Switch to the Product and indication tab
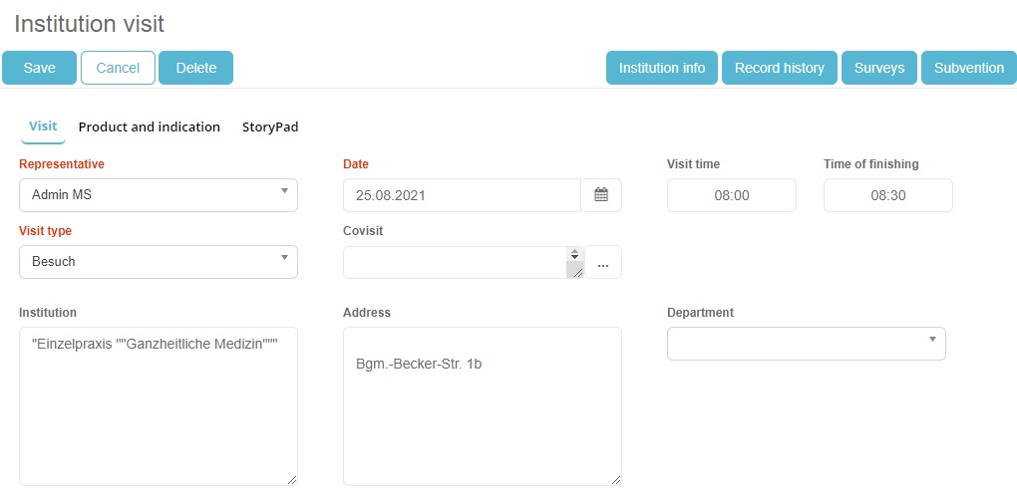Screen dimensions: 1017x503 (x=150, y=127)
